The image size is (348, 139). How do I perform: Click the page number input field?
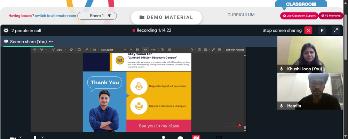tap(145, 50)
